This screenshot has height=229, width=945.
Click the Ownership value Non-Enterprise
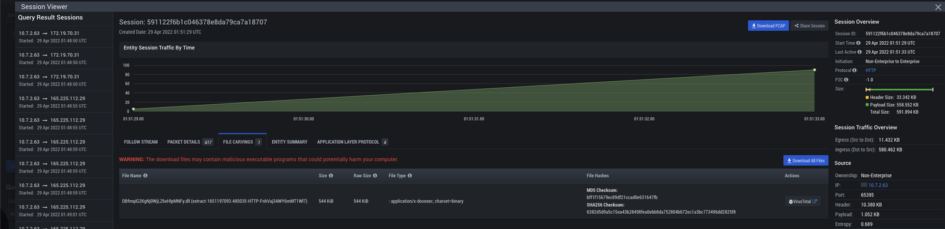(876, 175)
